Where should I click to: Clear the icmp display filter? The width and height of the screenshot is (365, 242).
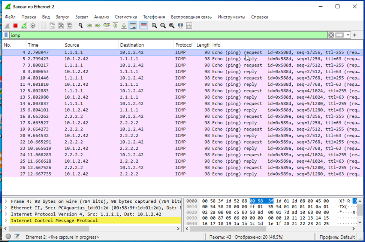(331, 35)
